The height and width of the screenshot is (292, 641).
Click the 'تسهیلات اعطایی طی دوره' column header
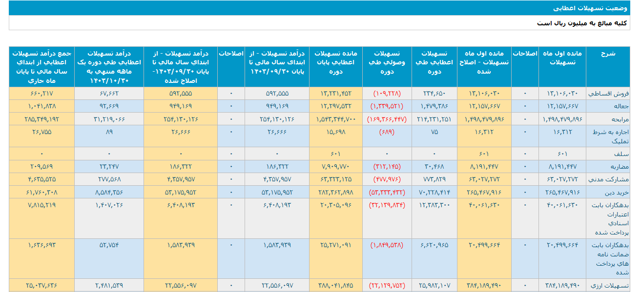point(434,62)
